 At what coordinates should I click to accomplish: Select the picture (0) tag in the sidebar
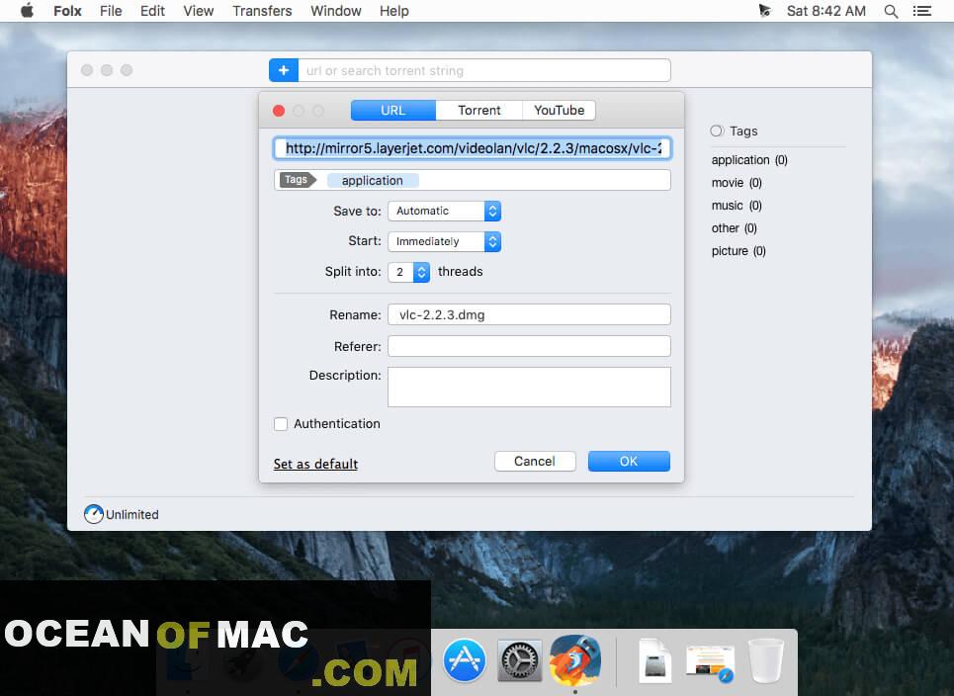click(738, 251)
